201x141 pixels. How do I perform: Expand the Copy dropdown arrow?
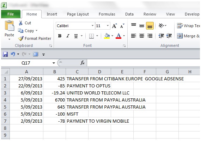point(36,31)
